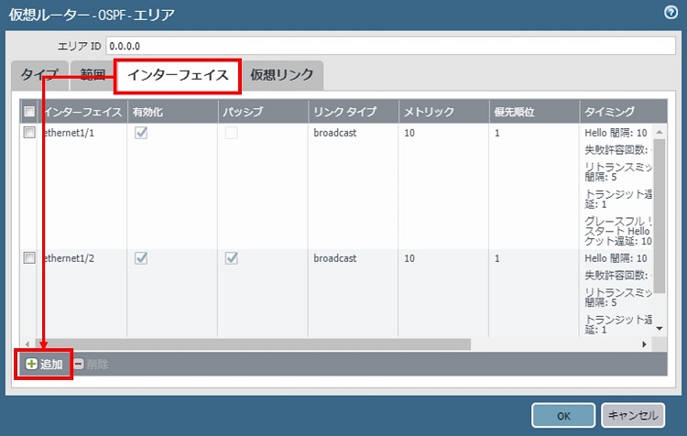This screenshot has height=436, width=687.
Task: Click the help question mark icon
Action: pos(671,13)
